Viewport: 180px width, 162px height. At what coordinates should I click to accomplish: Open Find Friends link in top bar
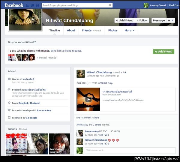coord(174,5)
